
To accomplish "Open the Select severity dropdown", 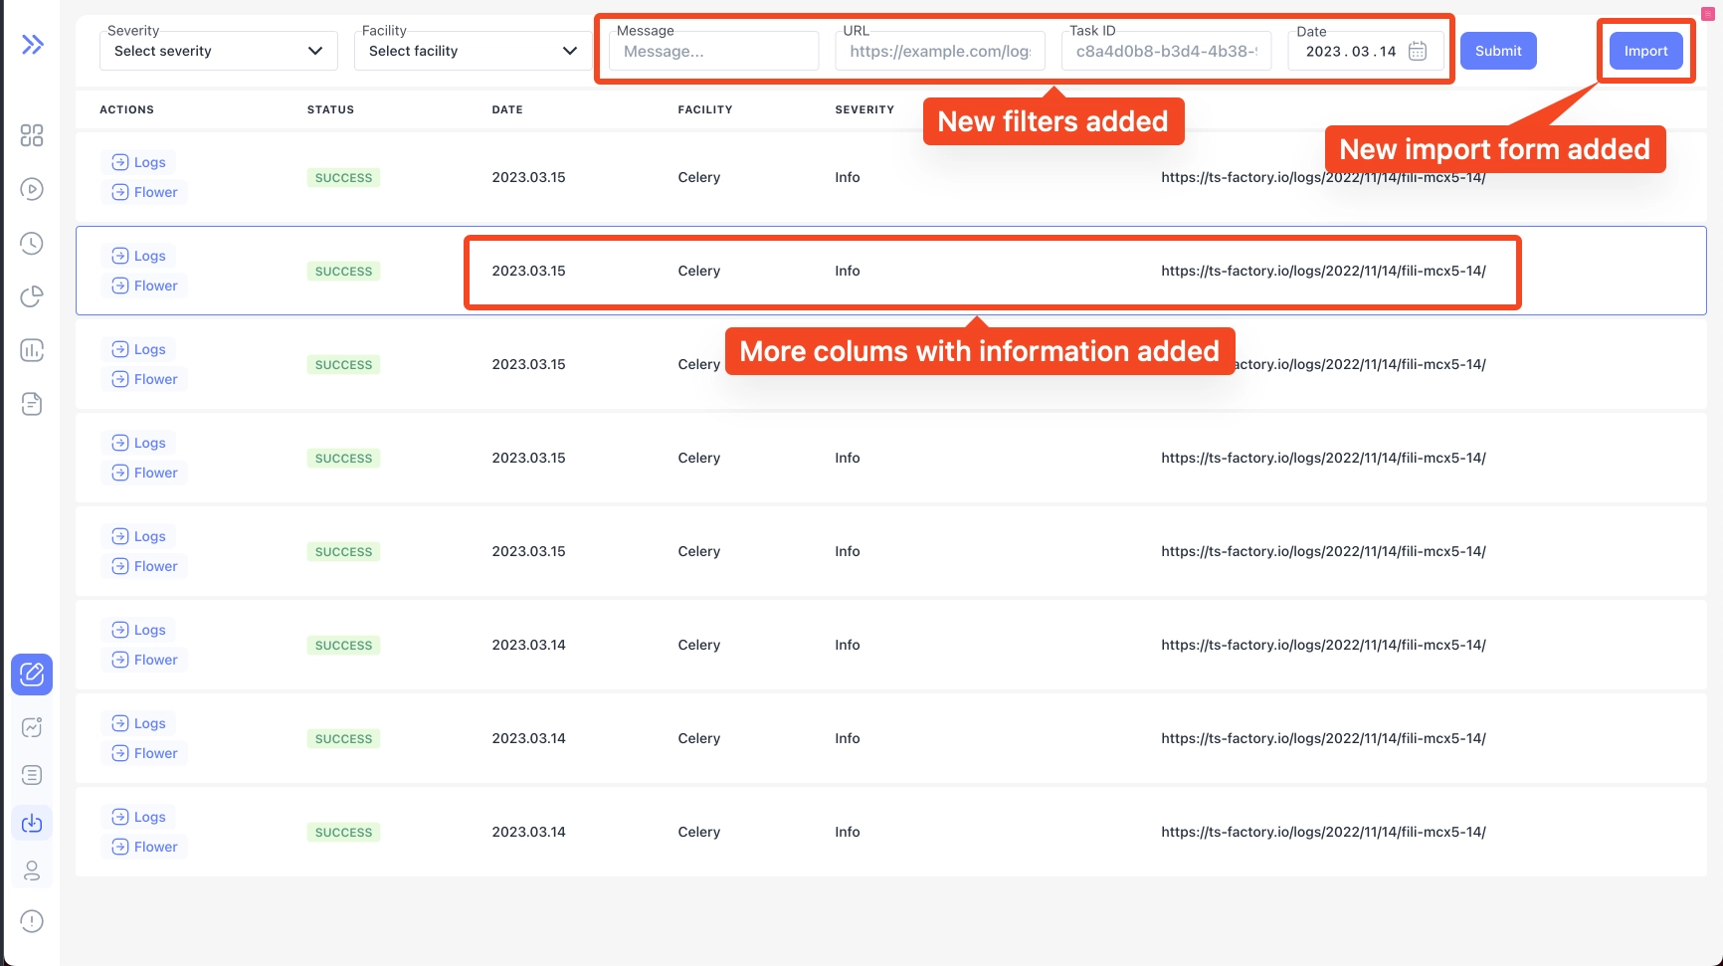I will (217, 51).
